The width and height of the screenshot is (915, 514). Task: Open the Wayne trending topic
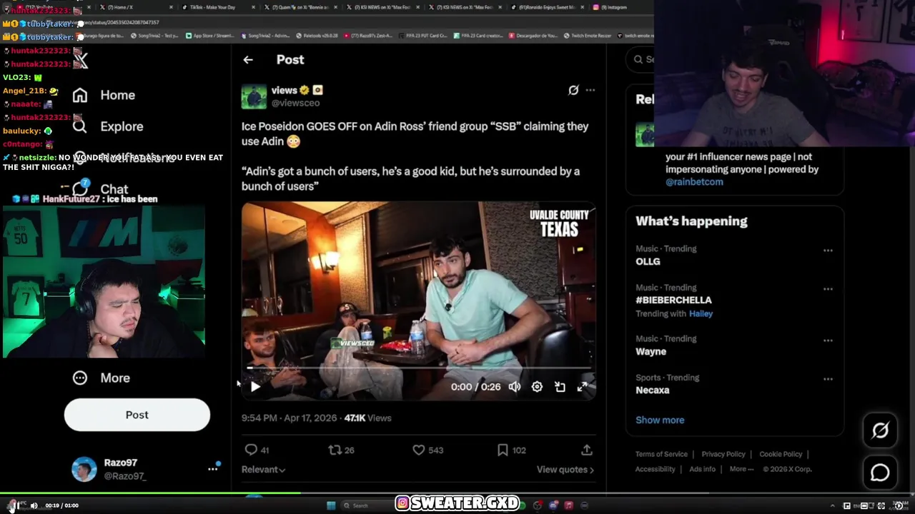pyautogui.click(x=651, y=351)
